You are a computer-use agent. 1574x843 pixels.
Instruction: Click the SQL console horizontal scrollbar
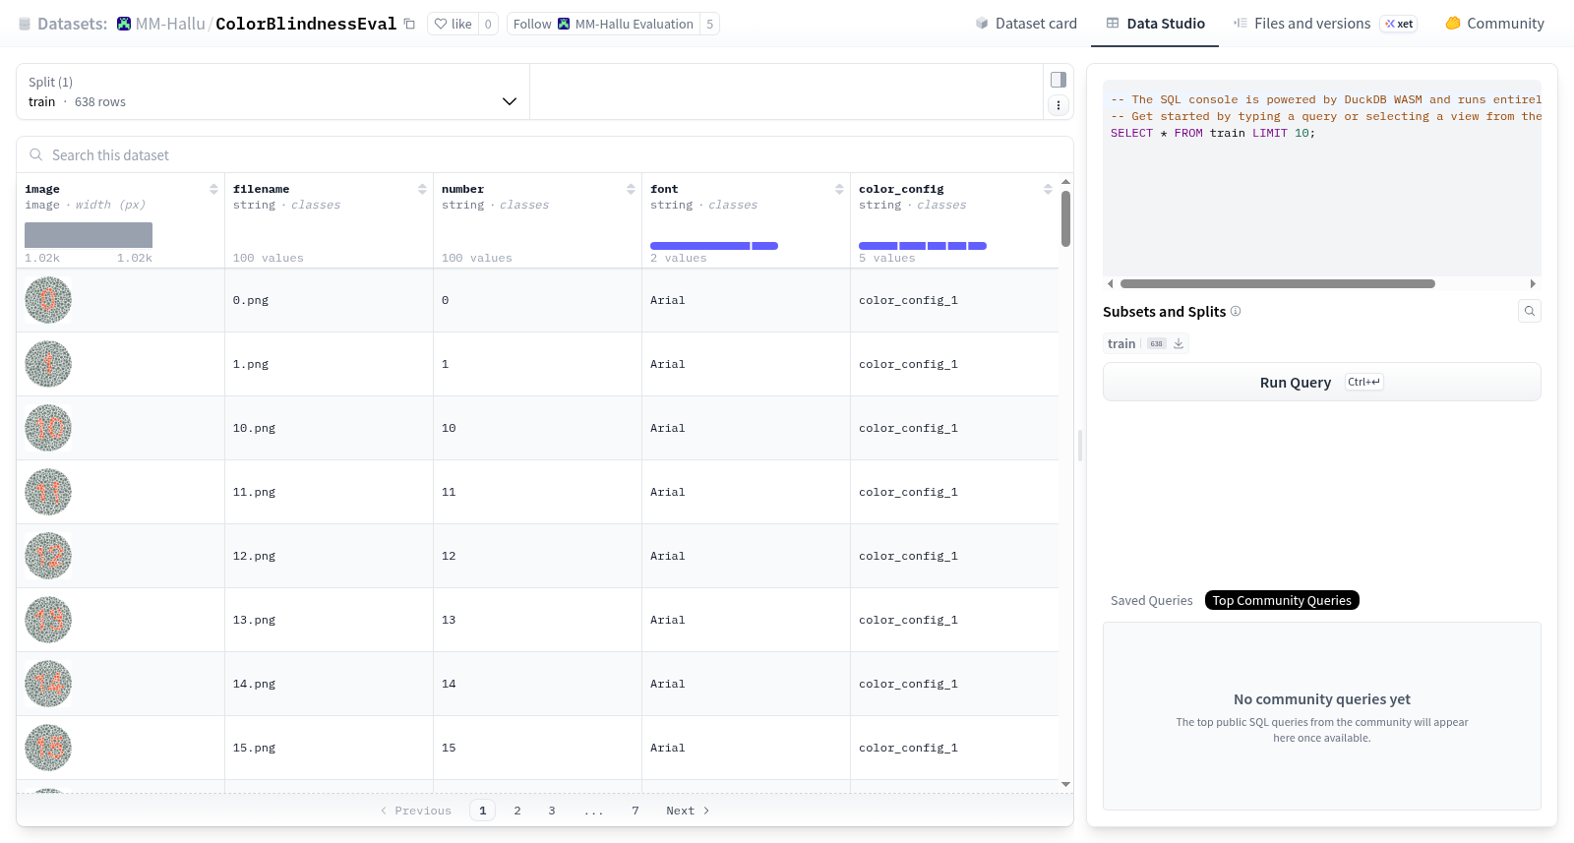pyautogui.click(x=1277, y=283)
